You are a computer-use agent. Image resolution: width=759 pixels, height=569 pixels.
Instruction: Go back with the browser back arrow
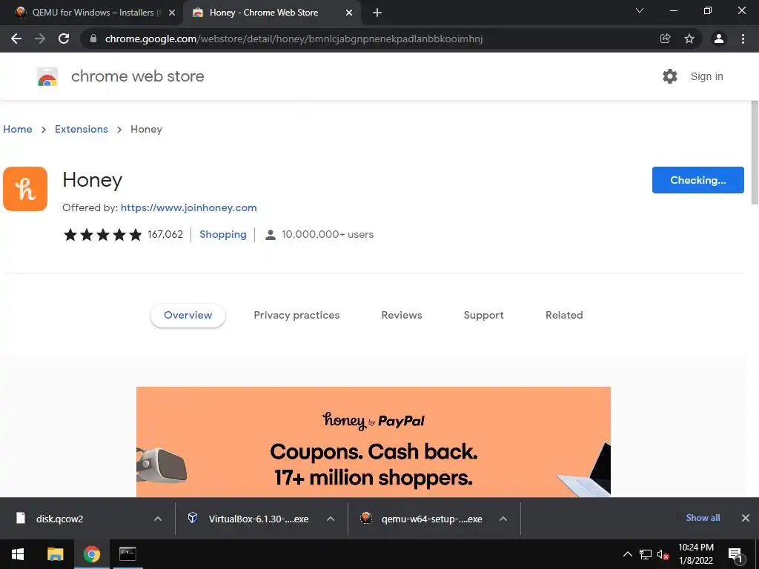point(16,39)
